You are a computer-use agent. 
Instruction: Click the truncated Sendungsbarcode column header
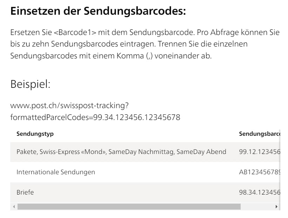click(x=259, y=134)
